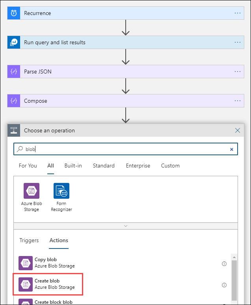Click the operation search input field
Image resolution: width=251 pixels, height=305 pixels.
126,149
